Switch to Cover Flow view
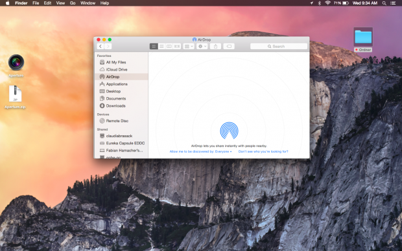Viewport: 402px width, 251px height. click(177, 47)
